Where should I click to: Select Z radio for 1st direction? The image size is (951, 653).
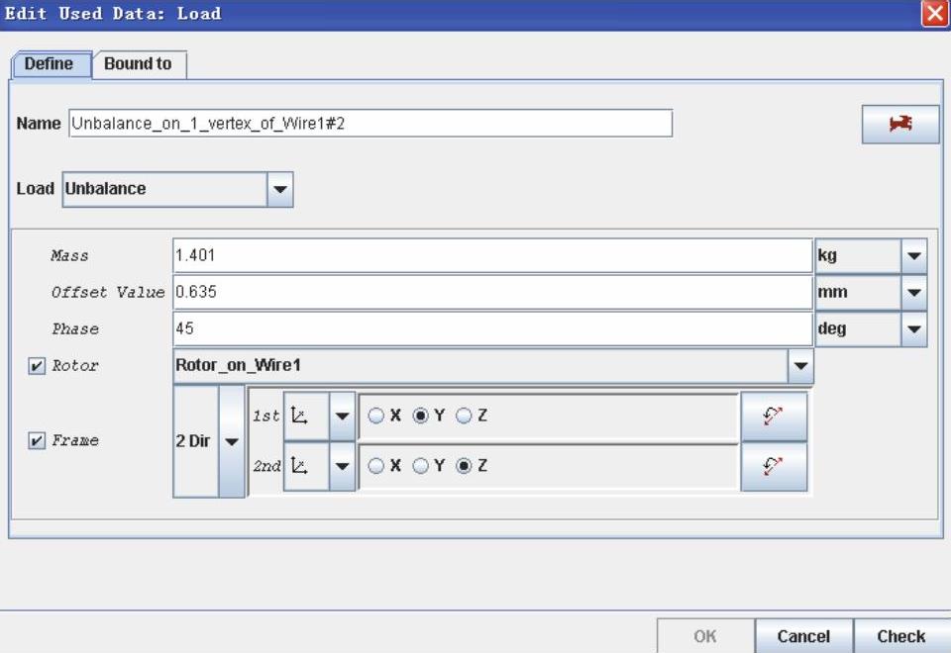tap(464, 417)
